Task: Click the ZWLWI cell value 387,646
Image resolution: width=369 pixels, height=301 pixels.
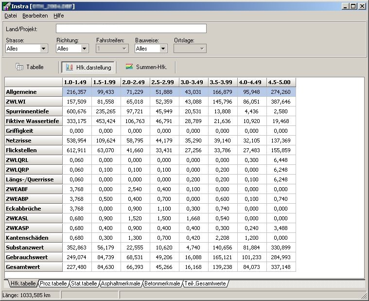Action: tap(281, 102)
